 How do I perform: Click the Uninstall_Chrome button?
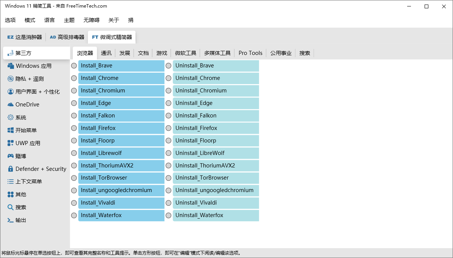216,78
